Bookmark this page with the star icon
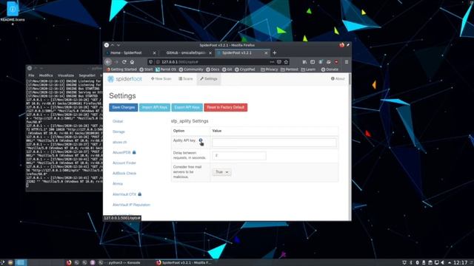Viewport: 474px width, 266px height. coord(286,62)
